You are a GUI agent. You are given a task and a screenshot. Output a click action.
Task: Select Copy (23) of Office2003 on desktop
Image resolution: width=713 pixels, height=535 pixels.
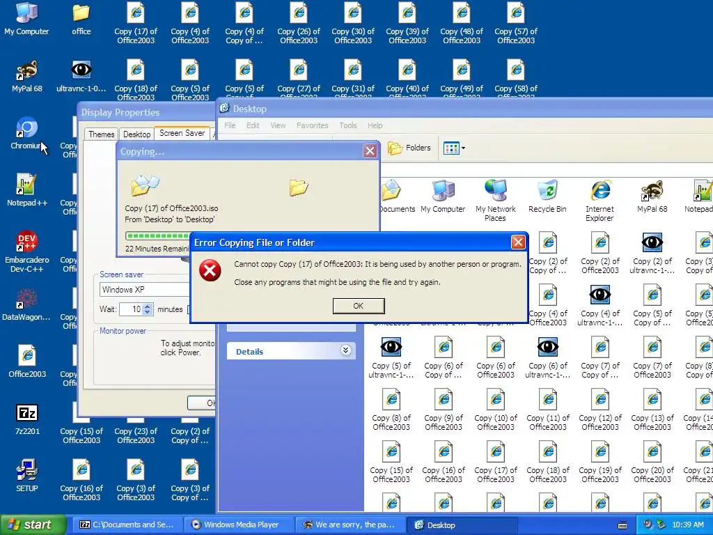pos(136,431)
